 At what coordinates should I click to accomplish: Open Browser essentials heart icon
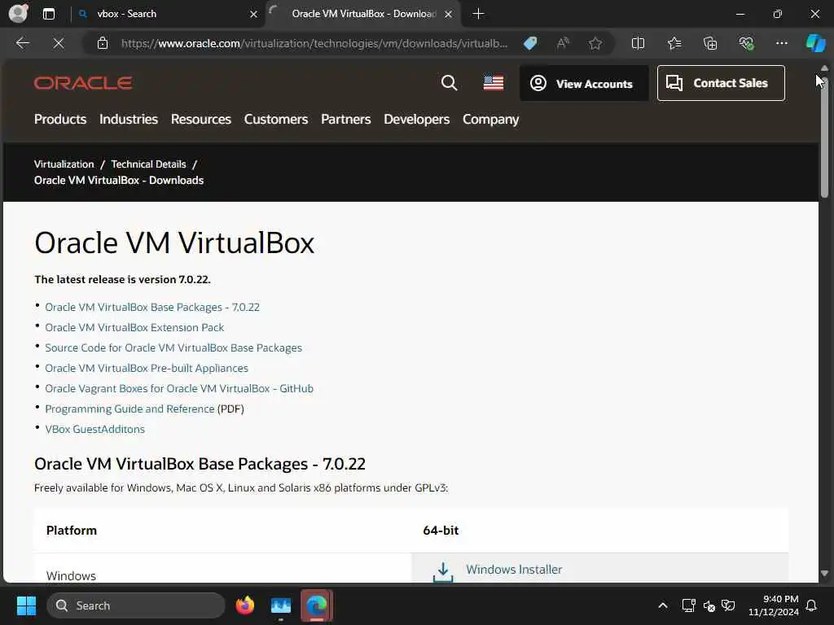pyautogui.click(x=746, y=43)
